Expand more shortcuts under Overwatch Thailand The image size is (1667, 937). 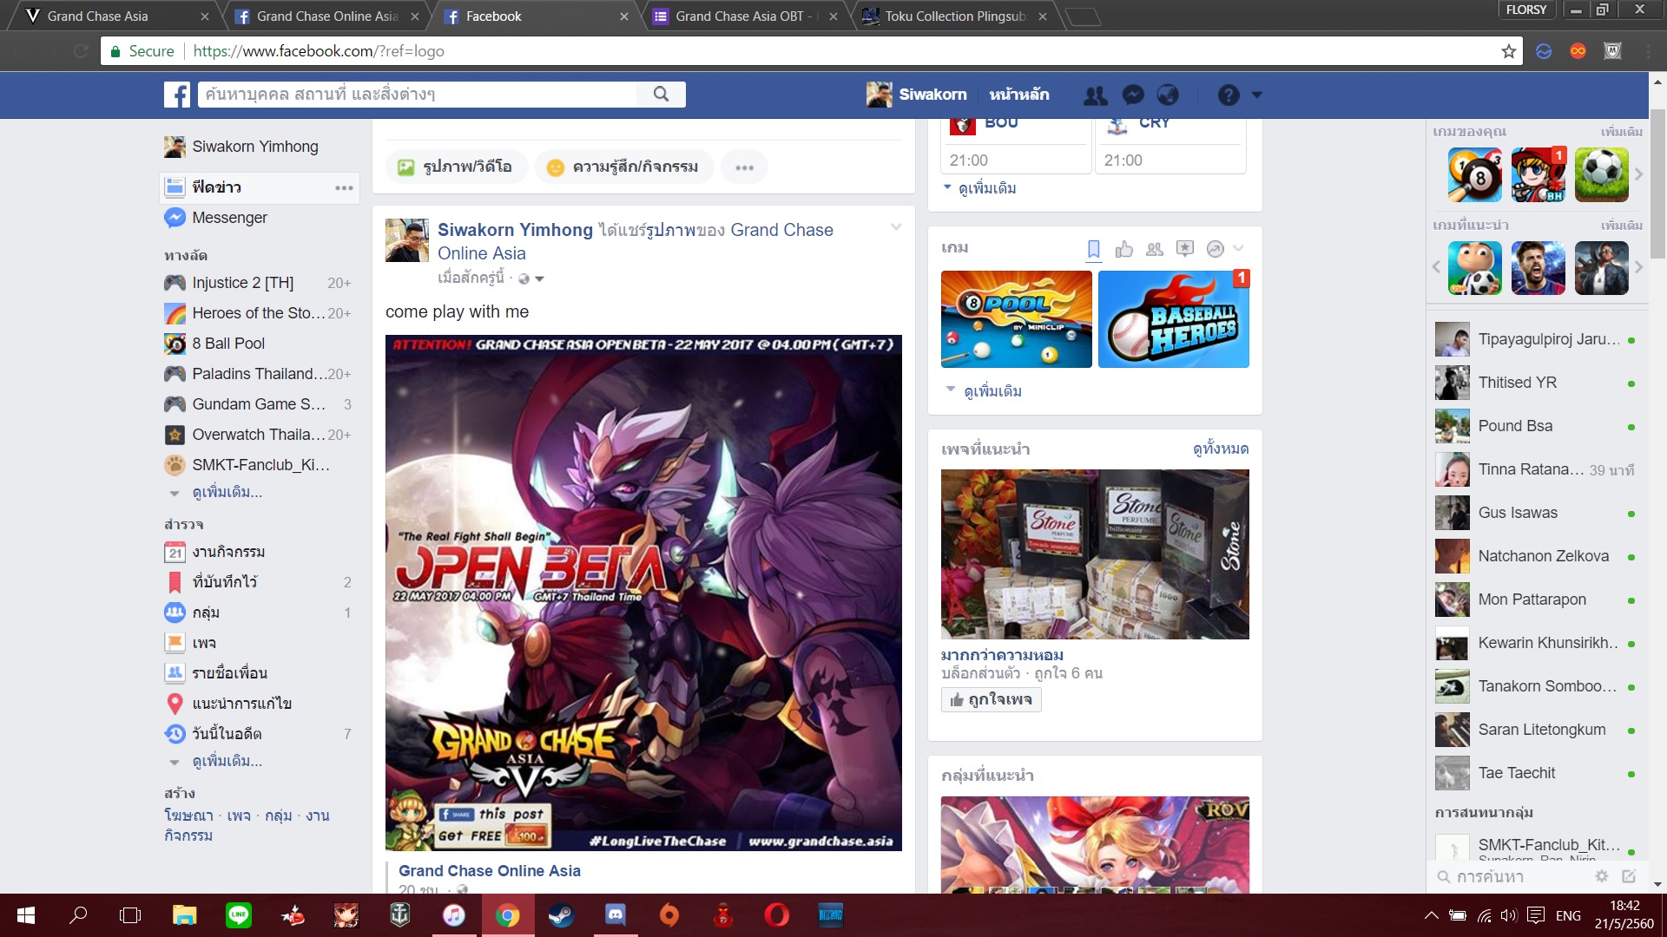[227, 492]
